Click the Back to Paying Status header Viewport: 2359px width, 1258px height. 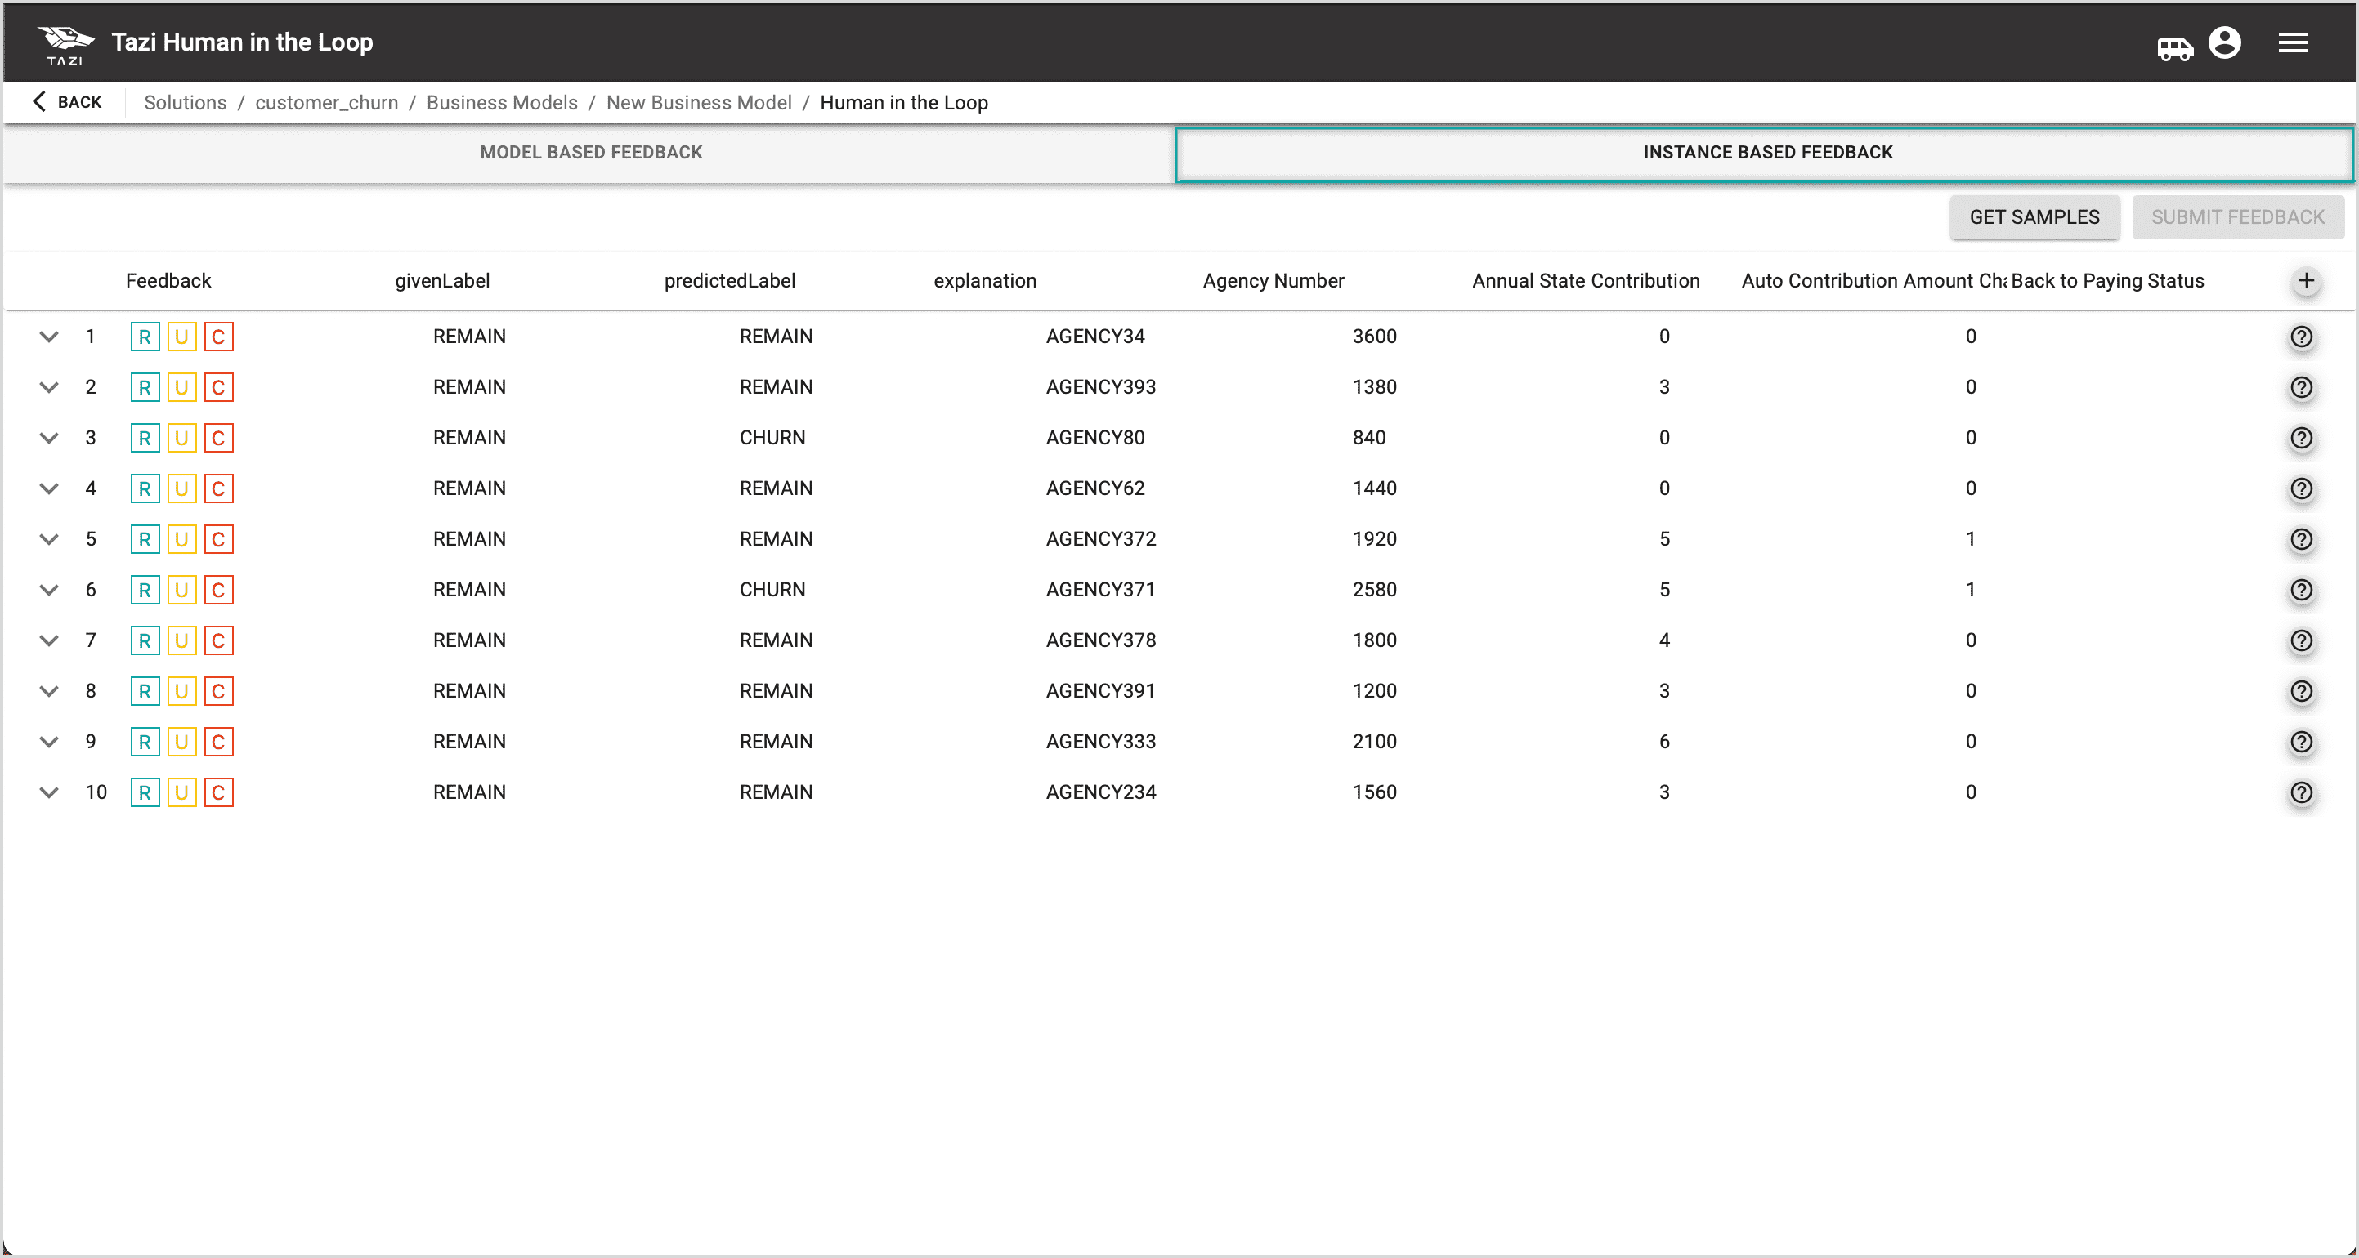point(2107,281)
